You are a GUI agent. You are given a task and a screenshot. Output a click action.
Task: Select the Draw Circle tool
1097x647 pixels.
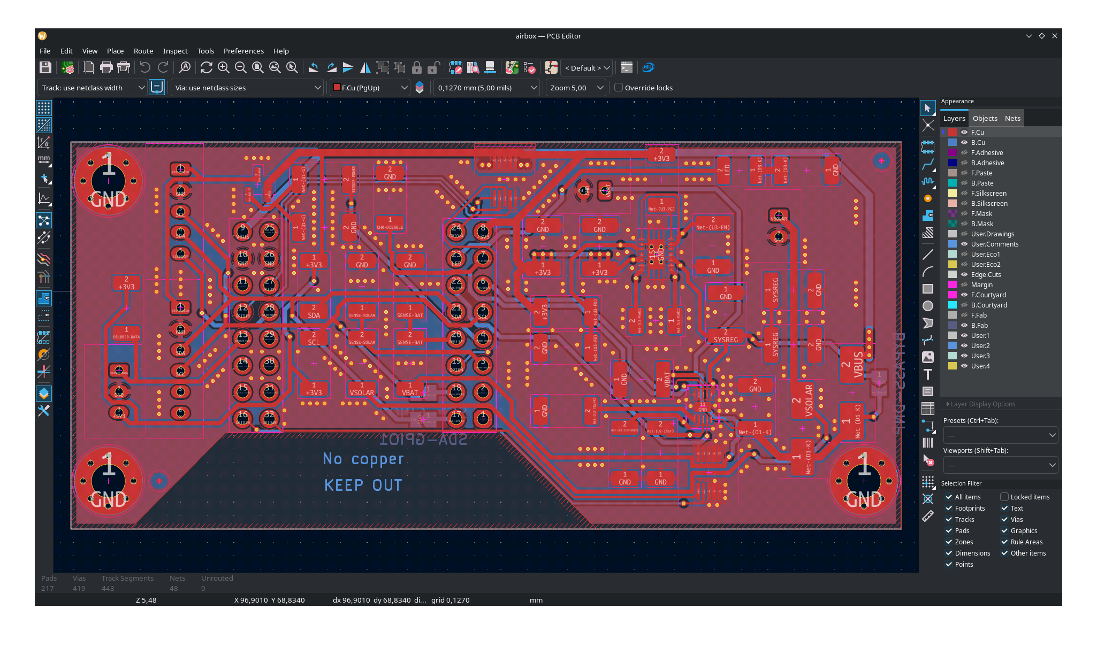(x=928, y=306)
